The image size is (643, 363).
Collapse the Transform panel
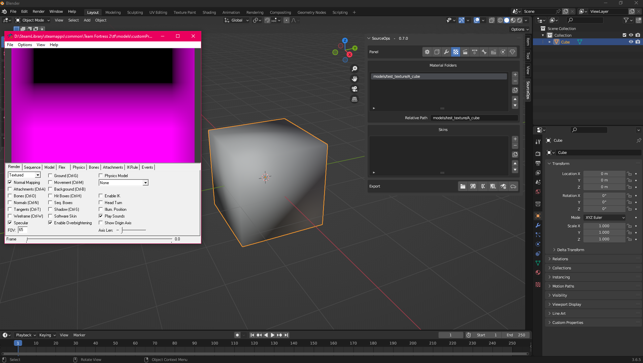coord(561,164)
